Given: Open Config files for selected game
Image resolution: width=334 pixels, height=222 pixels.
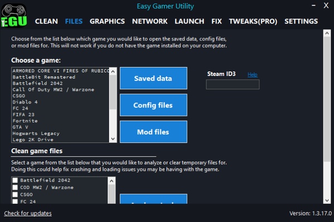Looking at the screenshot, I should pyautogui.click(x=154, y=105).
